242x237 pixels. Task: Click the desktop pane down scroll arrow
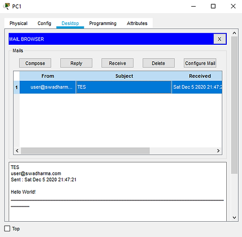tap(234, 217)
